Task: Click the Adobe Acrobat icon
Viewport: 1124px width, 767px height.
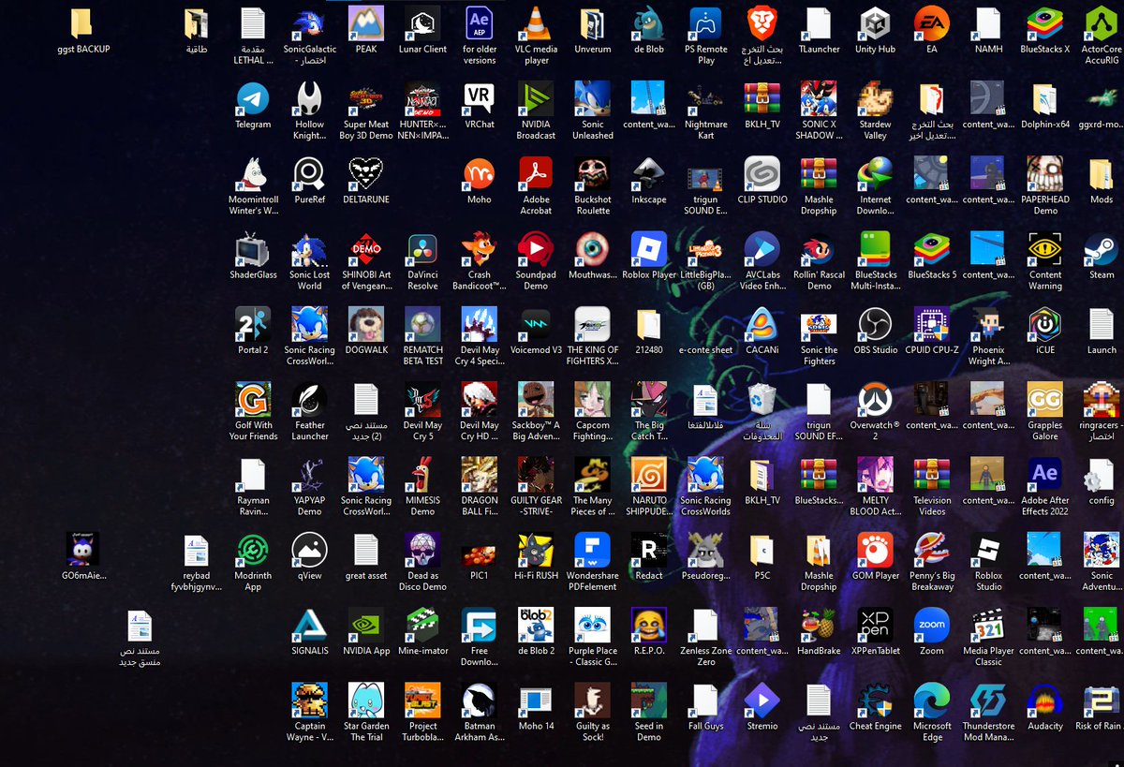Action: click(x=536, y=174)
